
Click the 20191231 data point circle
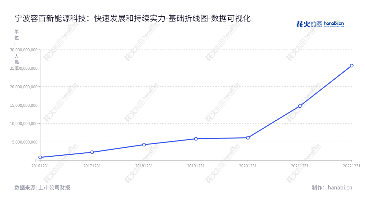(196, 139)
